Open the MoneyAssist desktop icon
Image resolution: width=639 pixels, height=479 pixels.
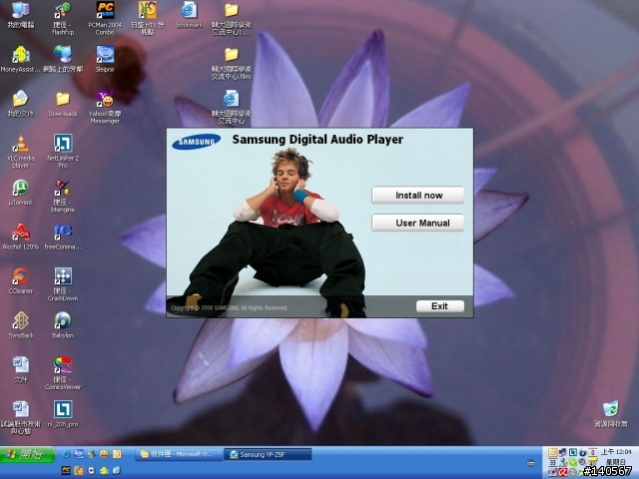(x=20, y=60)
